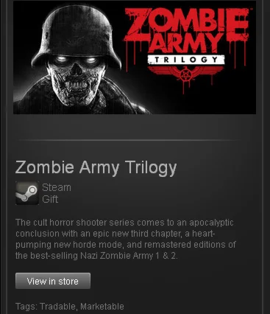Click 'apocalyptic' word in the description
This screenshot has width=270, height=314.
point(211,223)
